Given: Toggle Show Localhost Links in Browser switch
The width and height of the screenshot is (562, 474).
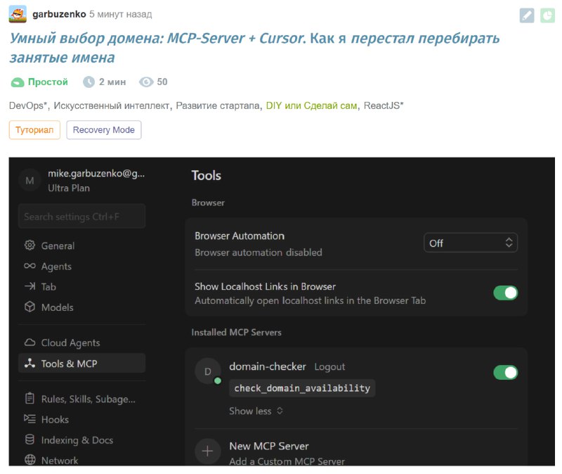Looking at the screenshot, I should 506,293.
